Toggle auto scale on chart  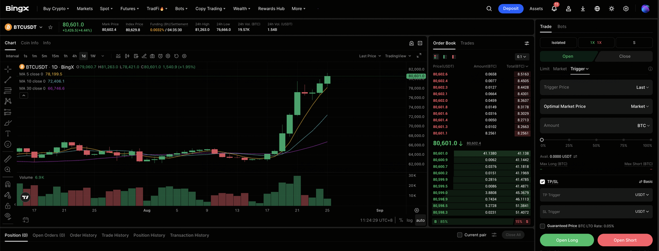[x=421, y=220]
